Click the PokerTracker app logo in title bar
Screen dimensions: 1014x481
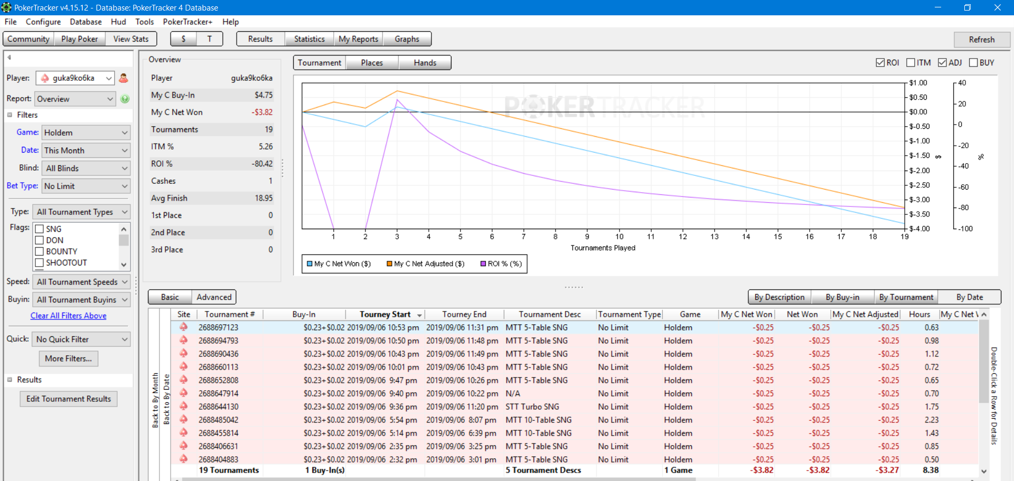[x=6, y=7]
